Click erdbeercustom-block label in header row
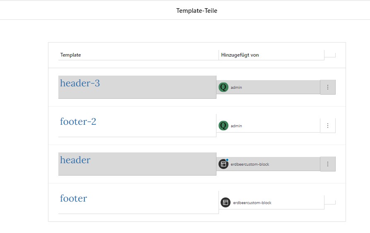Viewport: 370px width, 233px height. [250, 164]
